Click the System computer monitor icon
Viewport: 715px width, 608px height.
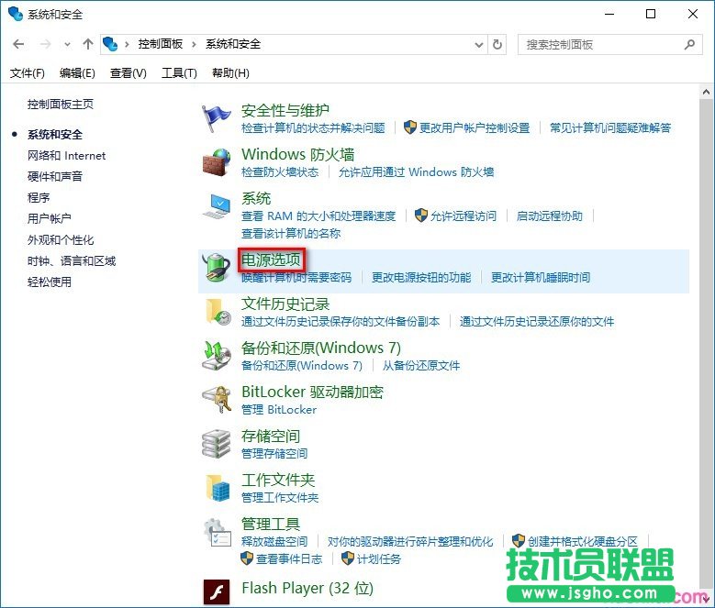click(218, 206)
